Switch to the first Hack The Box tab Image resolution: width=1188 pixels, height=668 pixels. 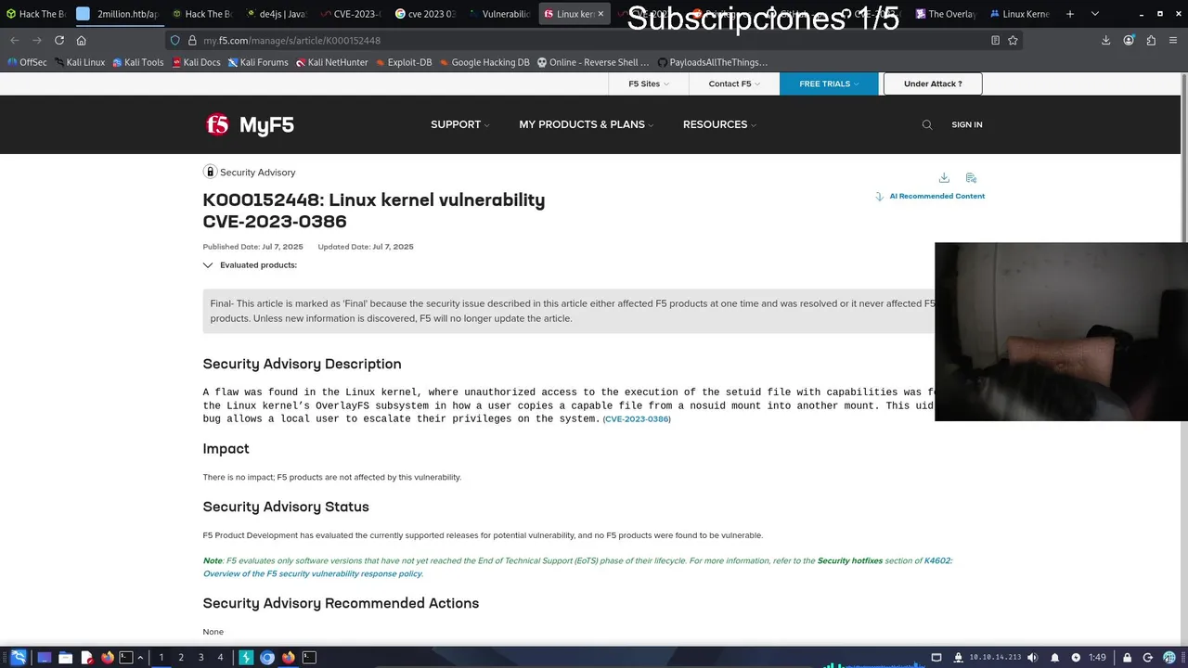point(35,14)
